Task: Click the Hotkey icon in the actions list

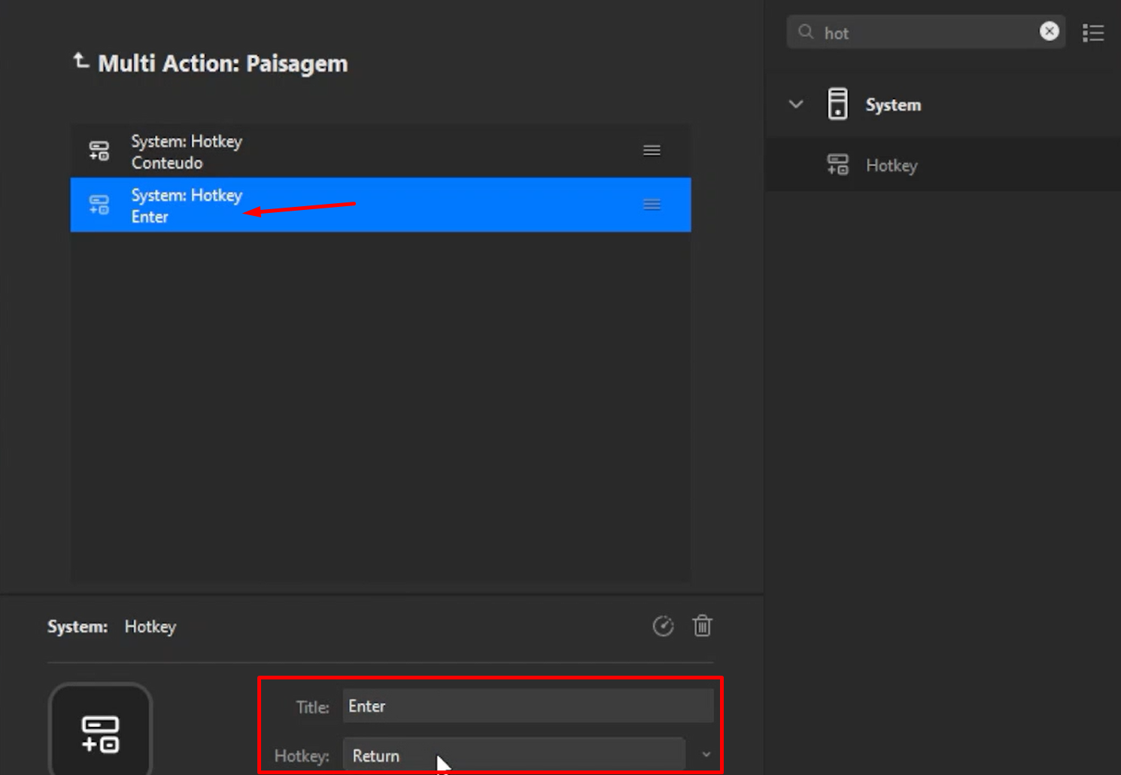Action: pos(837,165)
